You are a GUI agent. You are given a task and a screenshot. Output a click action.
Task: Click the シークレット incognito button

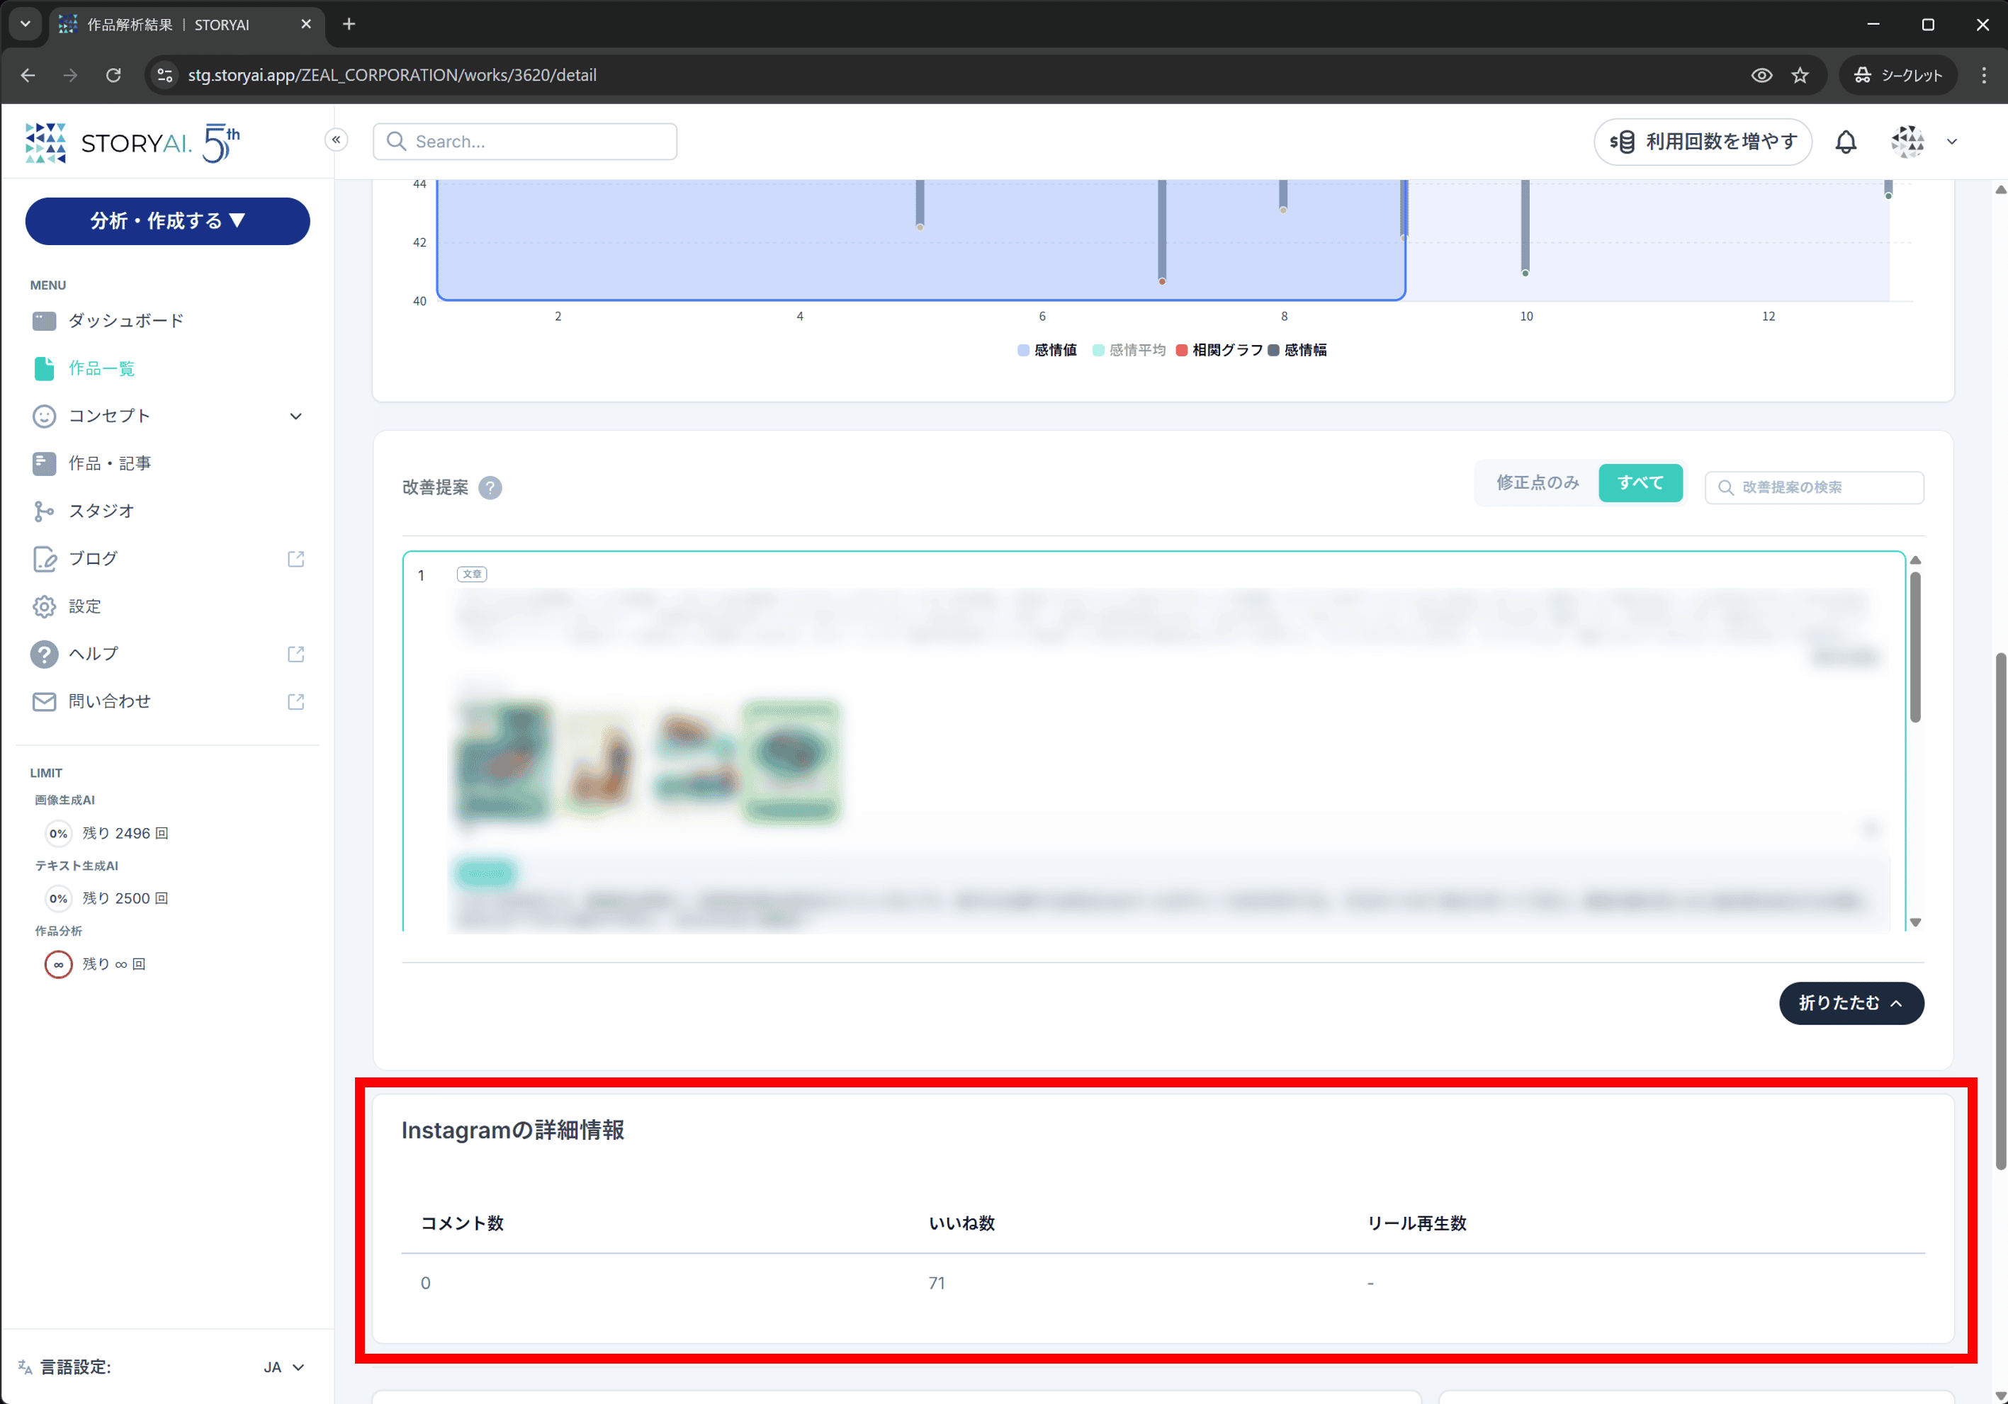point(1897,75)
